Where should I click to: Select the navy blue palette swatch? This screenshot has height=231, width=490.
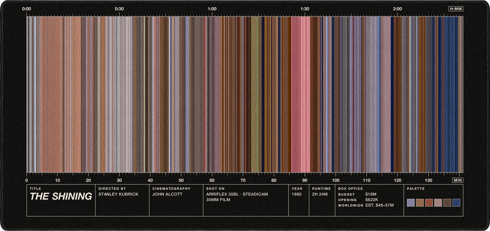(456, 203)
